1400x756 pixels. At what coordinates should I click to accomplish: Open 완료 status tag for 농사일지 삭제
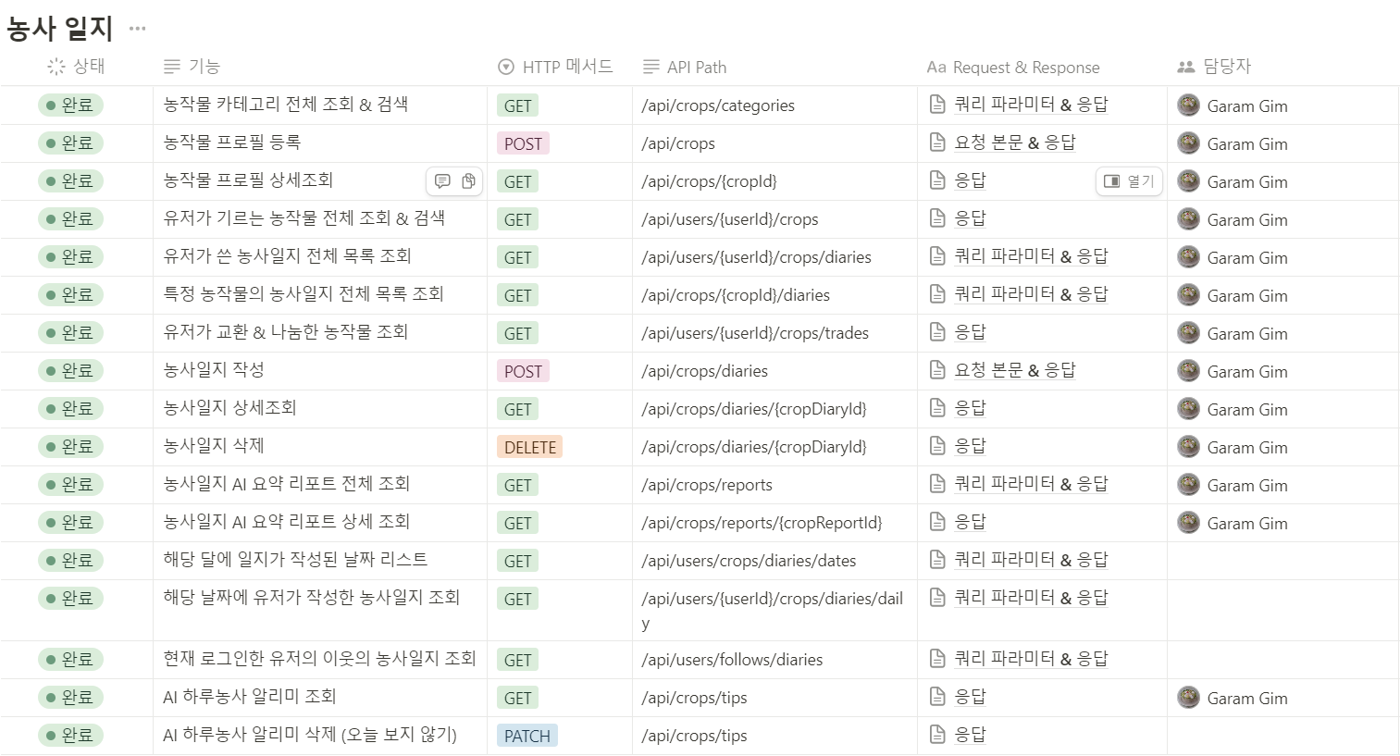pyautogui.click(x=70, y=447)
